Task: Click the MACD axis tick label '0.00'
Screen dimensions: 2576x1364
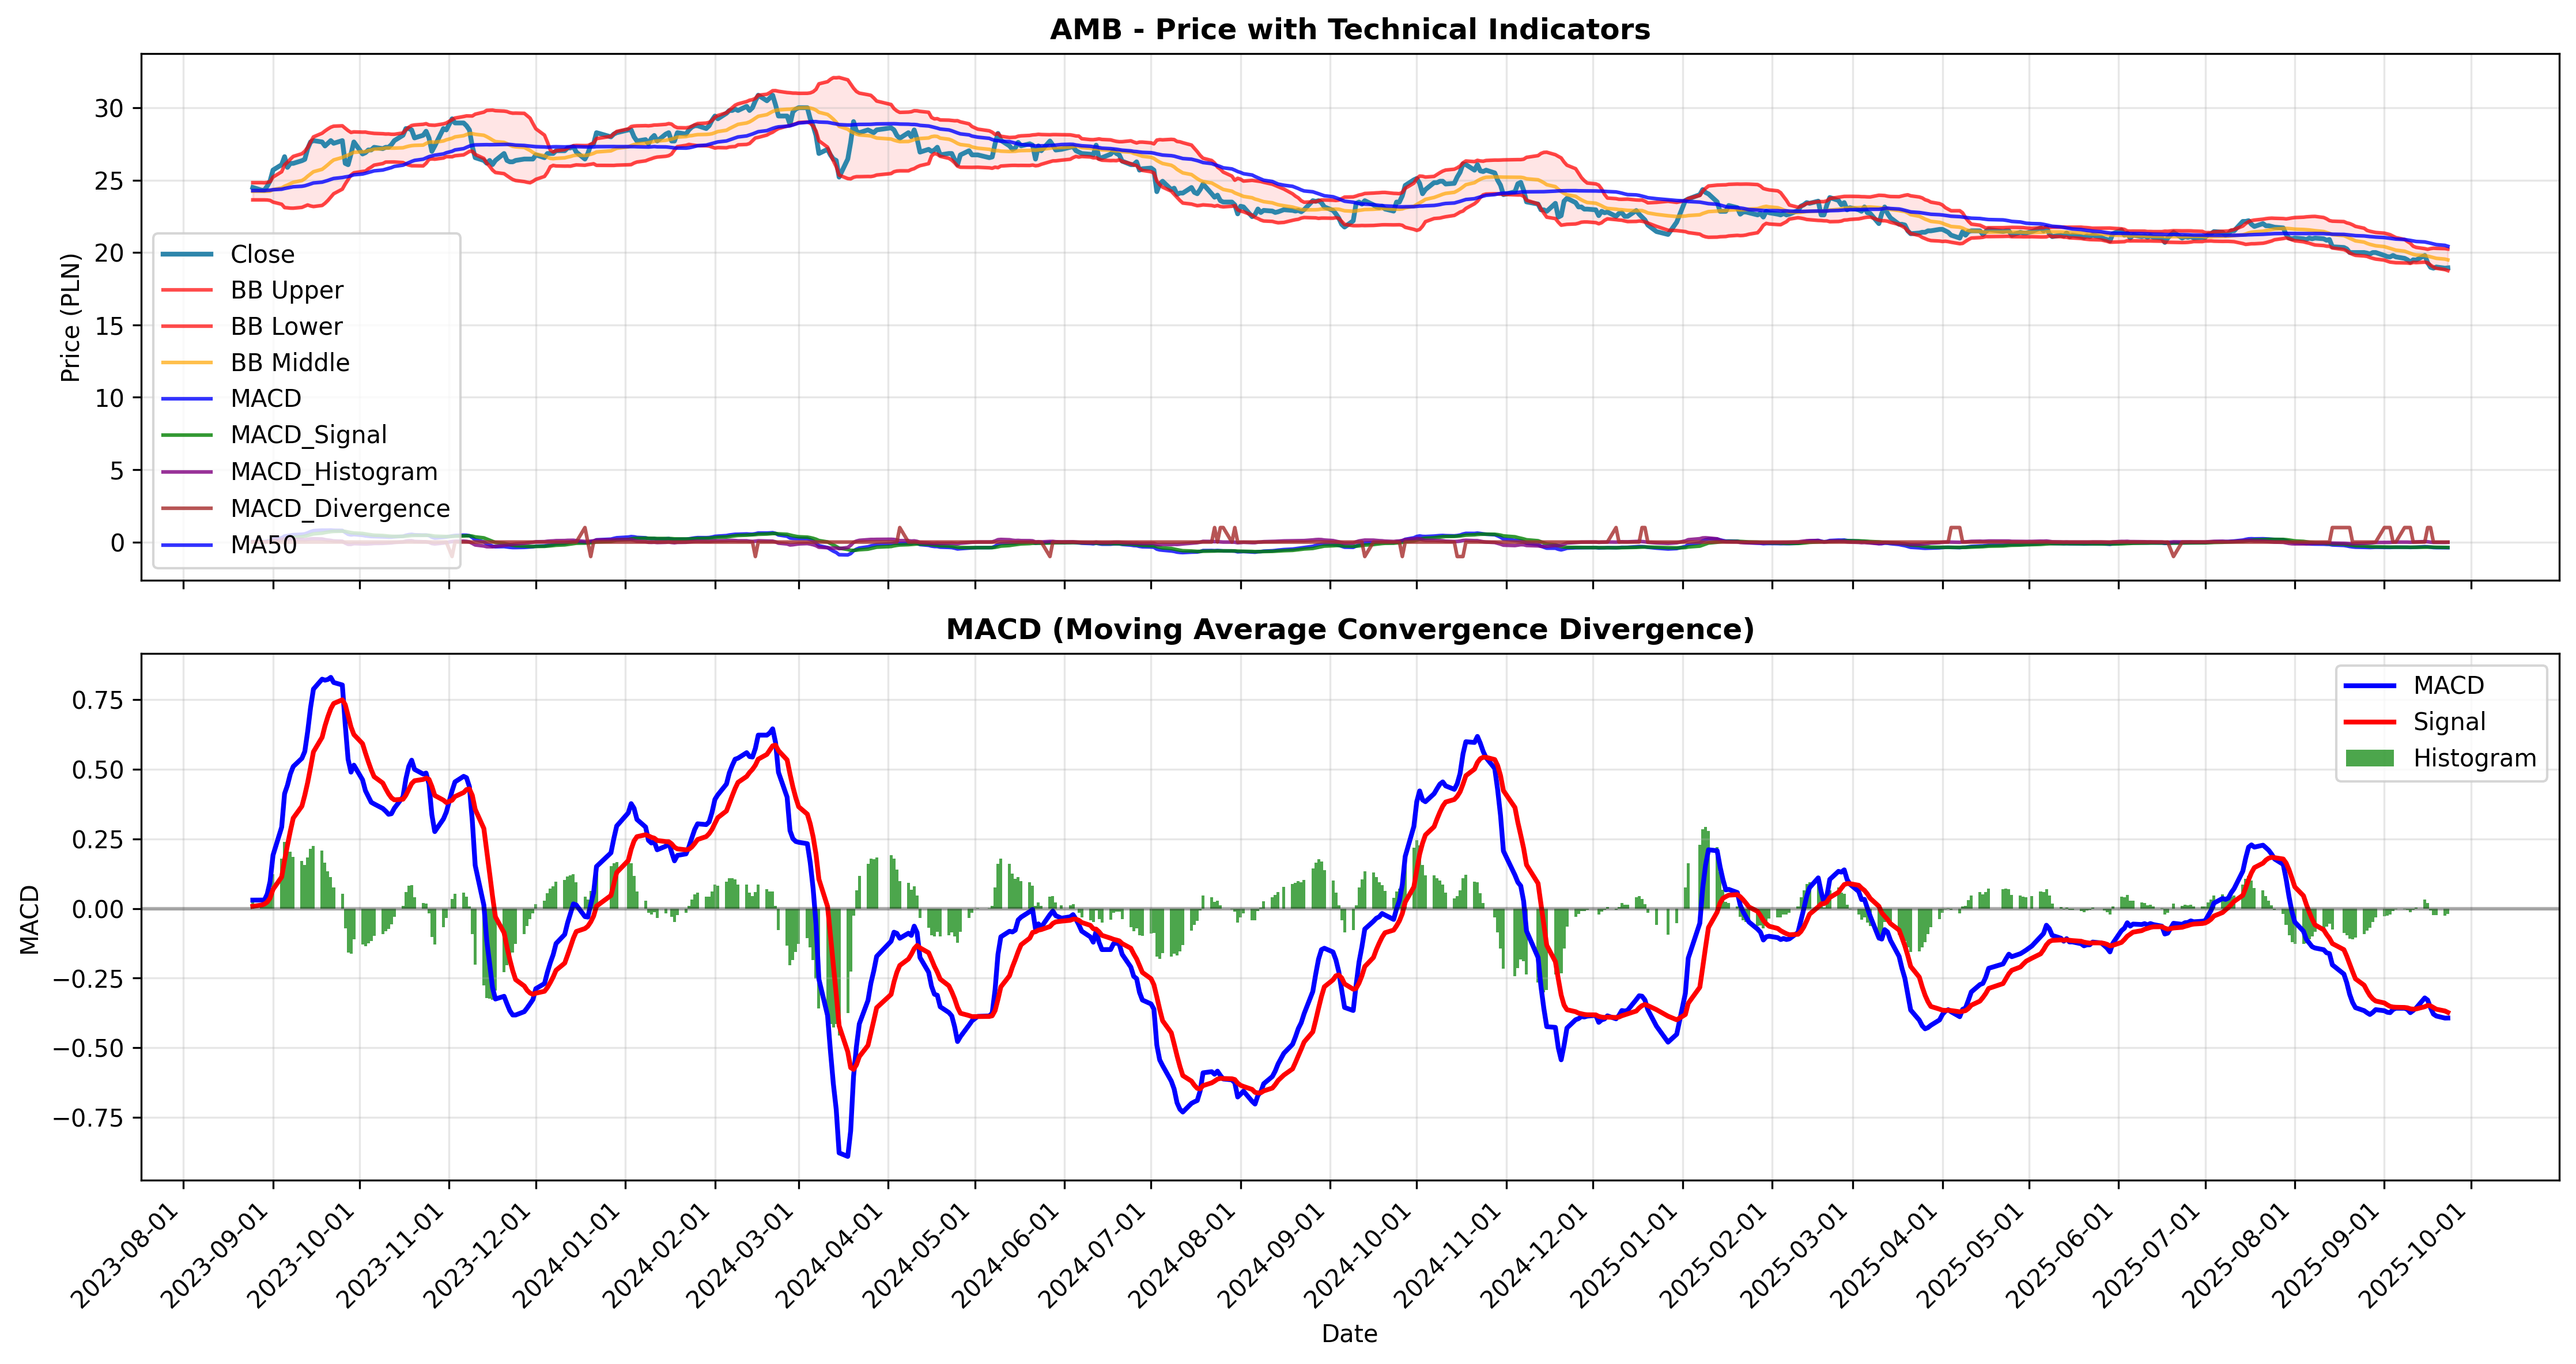Action: (98, 909)
